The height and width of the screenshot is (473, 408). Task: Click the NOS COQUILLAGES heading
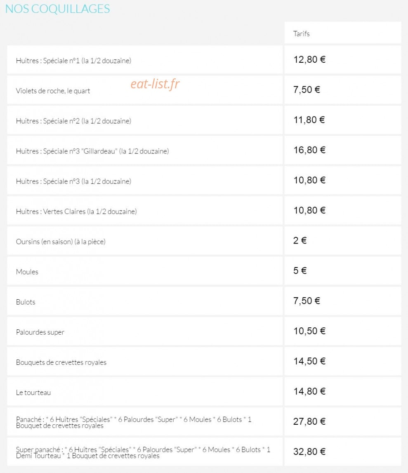pyautogui.click(x=58, y=9)
